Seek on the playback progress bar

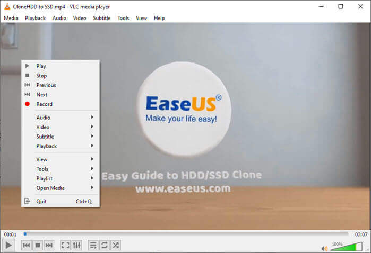coord(186,234)
